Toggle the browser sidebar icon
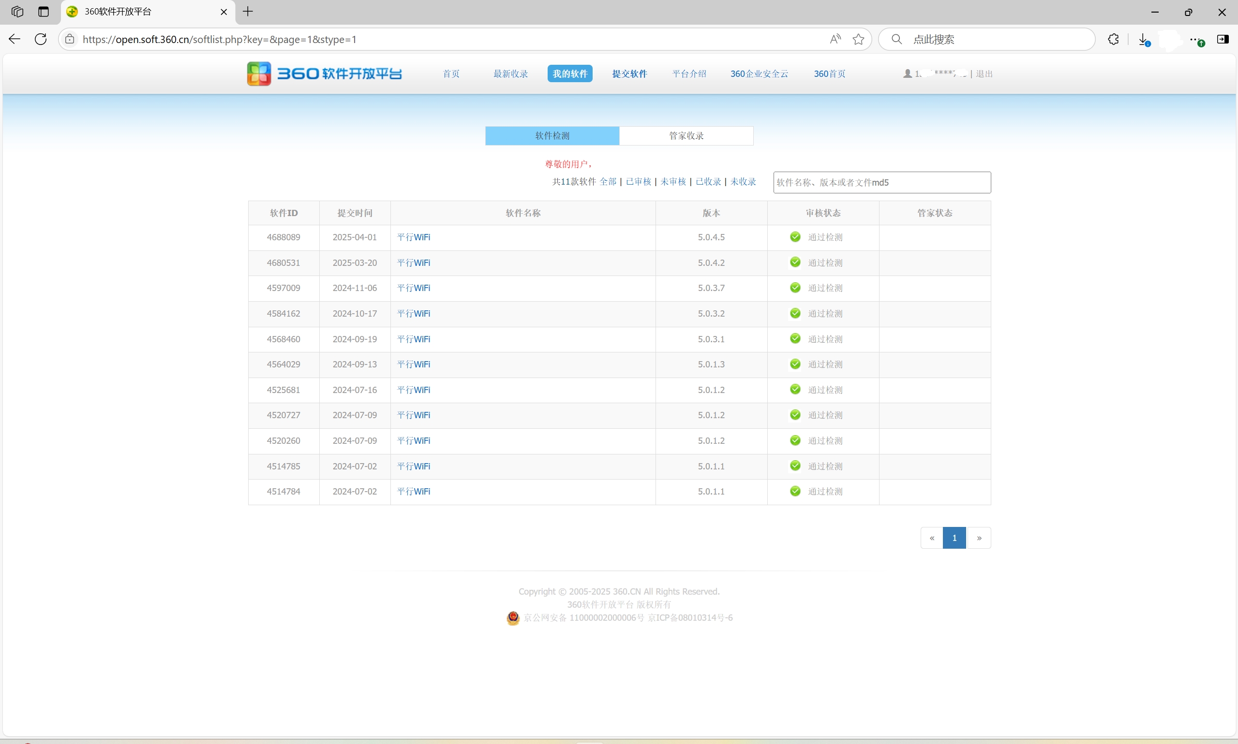The width and height of the screenshot is (1238, 744). point(1223,39)
